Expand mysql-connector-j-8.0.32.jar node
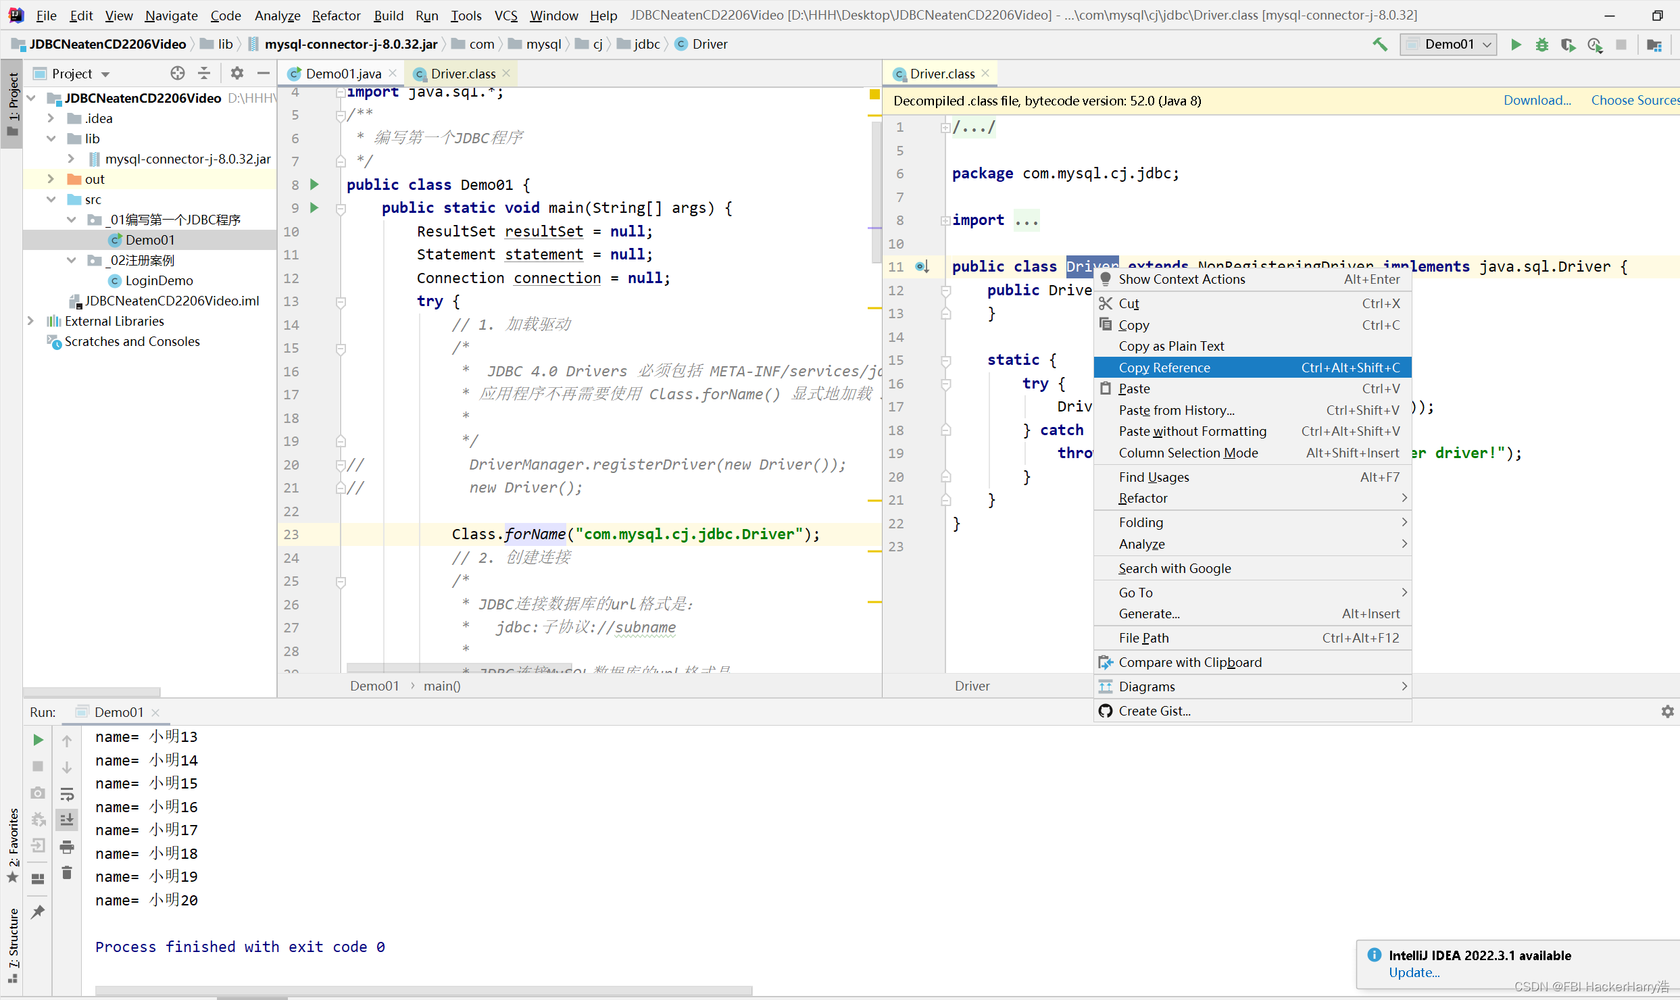This screenshot has height=1000, width=1680. pyautogui.click(x=71, y=159)
